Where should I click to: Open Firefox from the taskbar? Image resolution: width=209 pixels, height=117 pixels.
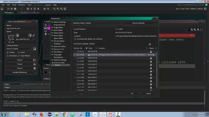(x=42, y=114)
